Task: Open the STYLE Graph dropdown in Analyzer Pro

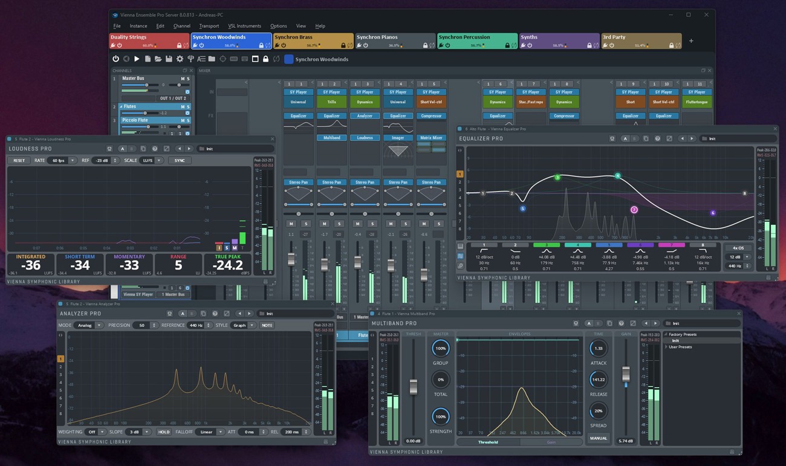Action: pyautogui.click(x=244, y=325)
